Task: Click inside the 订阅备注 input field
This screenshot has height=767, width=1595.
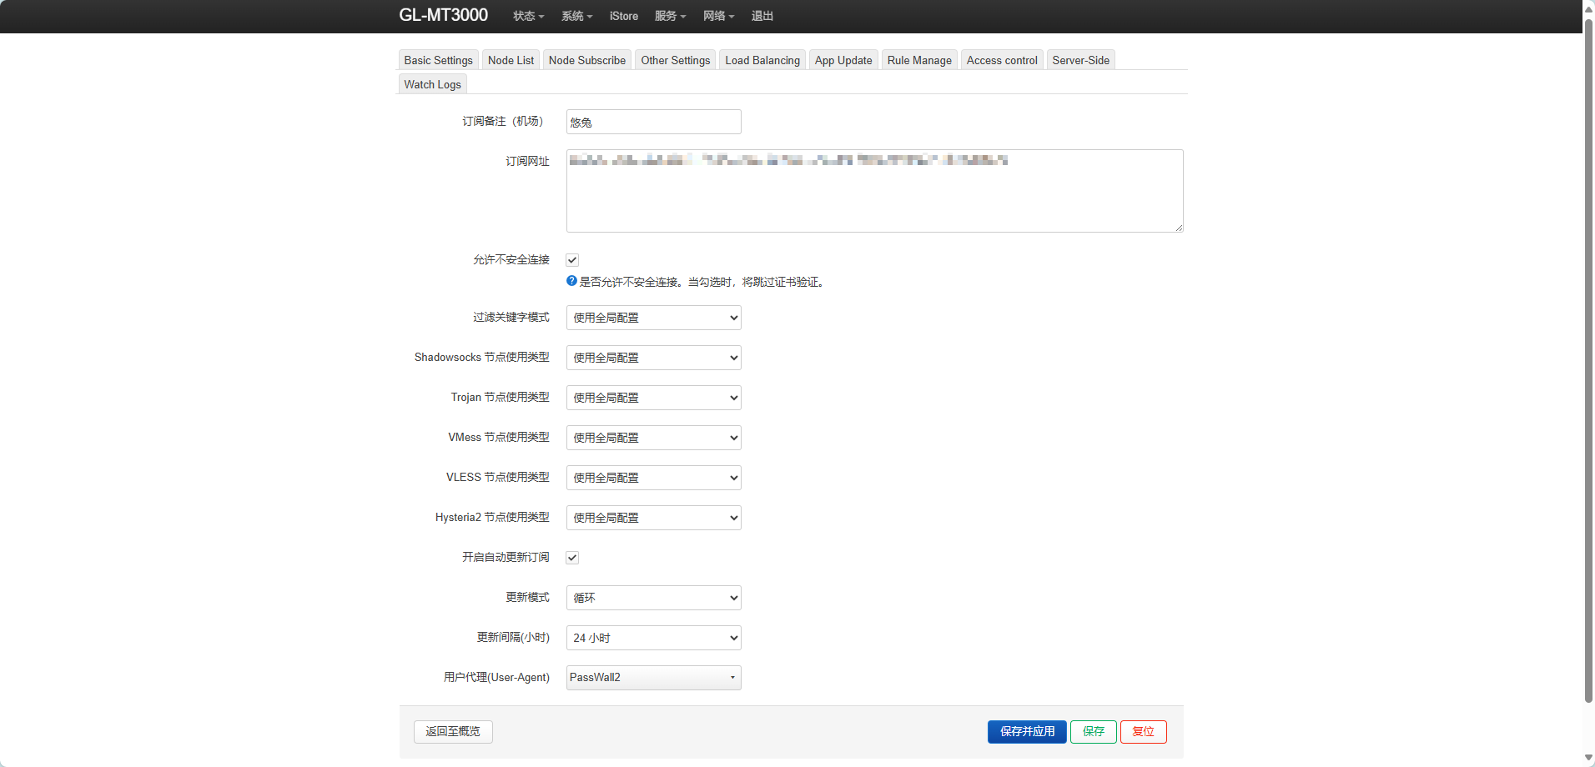Action: [x=652, y=122]
